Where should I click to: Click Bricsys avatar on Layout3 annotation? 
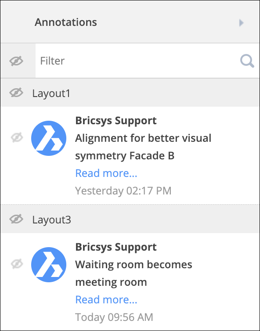pyautogui.click(x=49, y=265)
